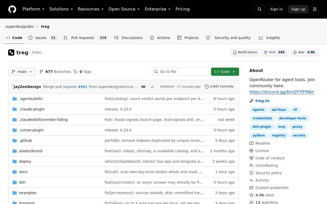Open the .cursor-plugin folder

31,130
